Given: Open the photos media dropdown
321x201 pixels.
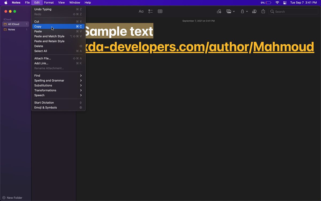Looking at the screenshot, I should [x=230, y=12].
